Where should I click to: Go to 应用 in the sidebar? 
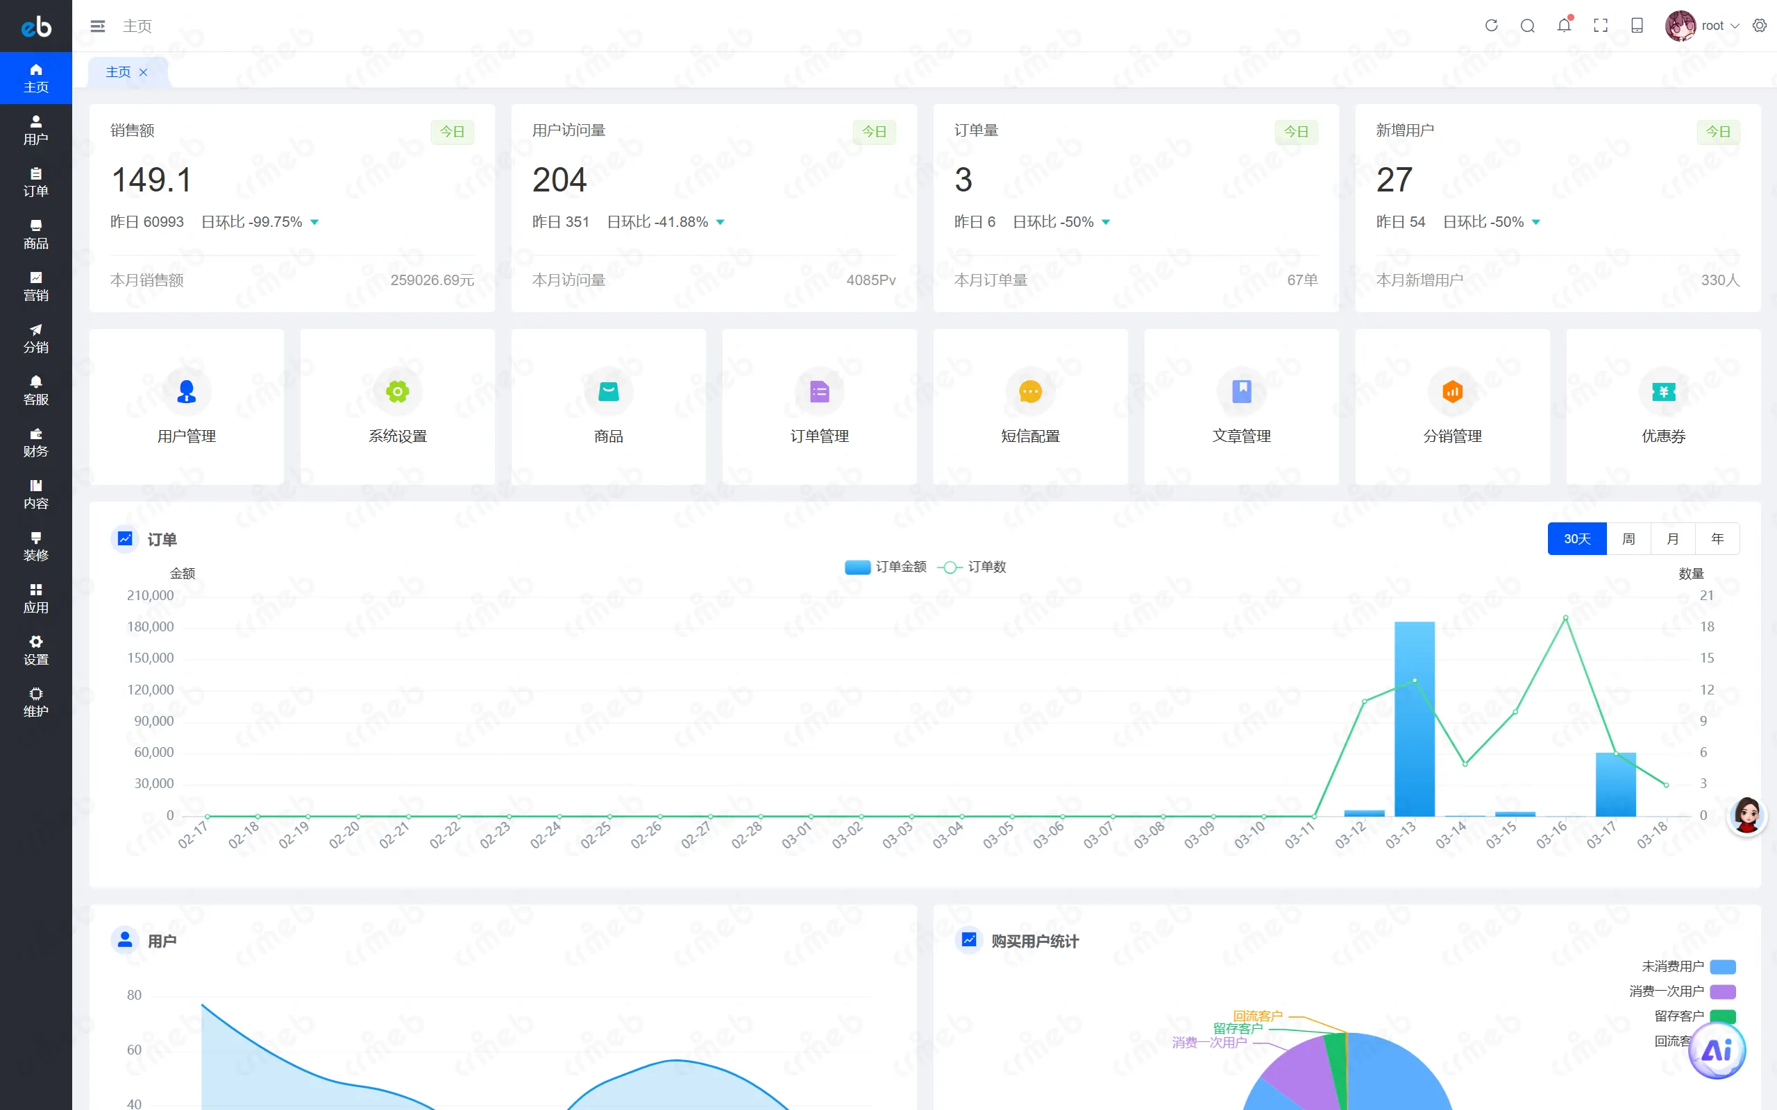click(36, 599)
